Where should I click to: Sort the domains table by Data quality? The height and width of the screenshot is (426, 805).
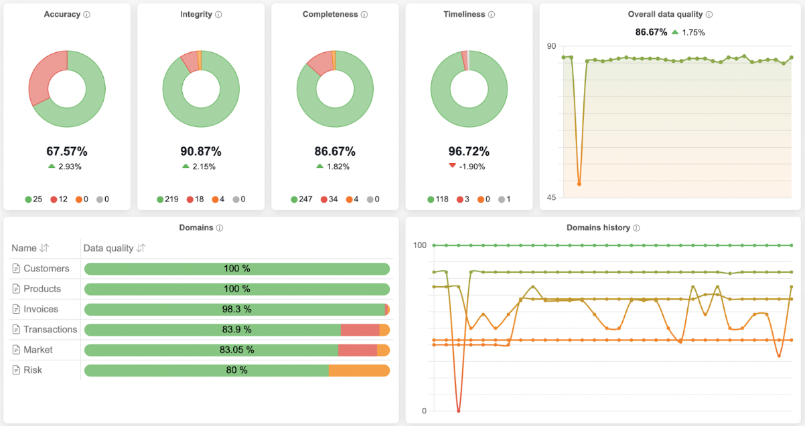(x=141, y=248)
